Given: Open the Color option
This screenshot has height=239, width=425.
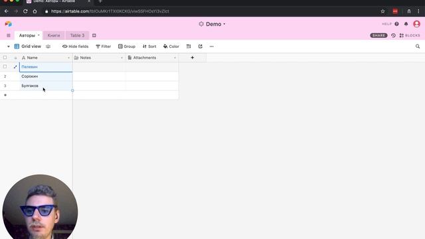Looking at the screenshot, I should 171,46.
